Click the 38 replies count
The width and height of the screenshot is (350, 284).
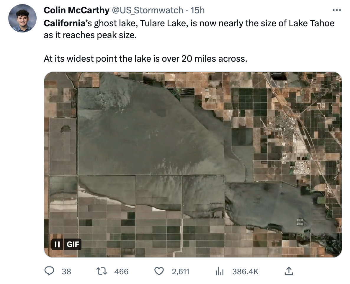coord(66,271)
